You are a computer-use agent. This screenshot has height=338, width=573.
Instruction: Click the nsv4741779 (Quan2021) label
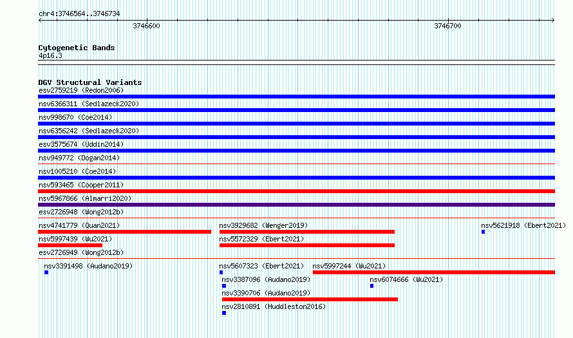(79, 225)
